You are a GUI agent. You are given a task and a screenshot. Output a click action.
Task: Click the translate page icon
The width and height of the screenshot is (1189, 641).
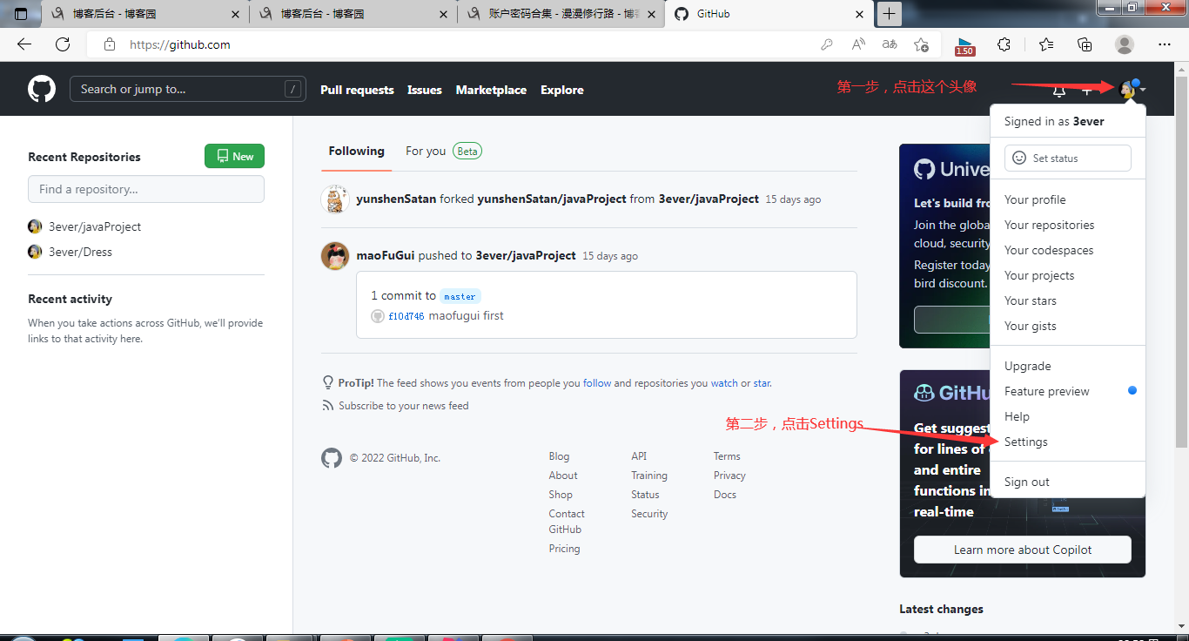point(890,44)
